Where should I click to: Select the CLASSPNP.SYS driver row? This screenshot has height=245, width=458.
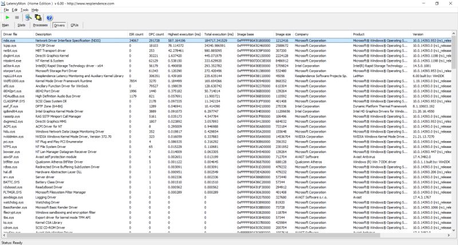227,102
